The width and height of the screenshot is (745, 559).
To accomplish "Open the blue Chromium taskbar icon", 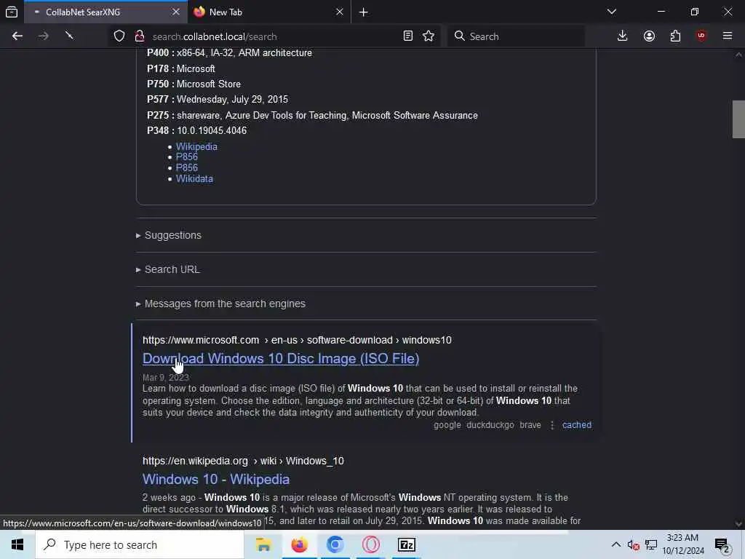I will point(335,544).
